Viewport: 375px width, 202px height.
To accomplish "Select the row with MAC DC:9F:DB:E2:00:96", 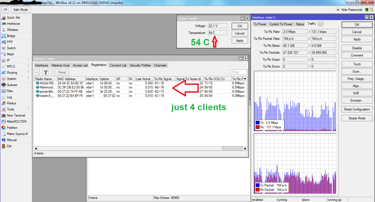I will pos(140,87).
